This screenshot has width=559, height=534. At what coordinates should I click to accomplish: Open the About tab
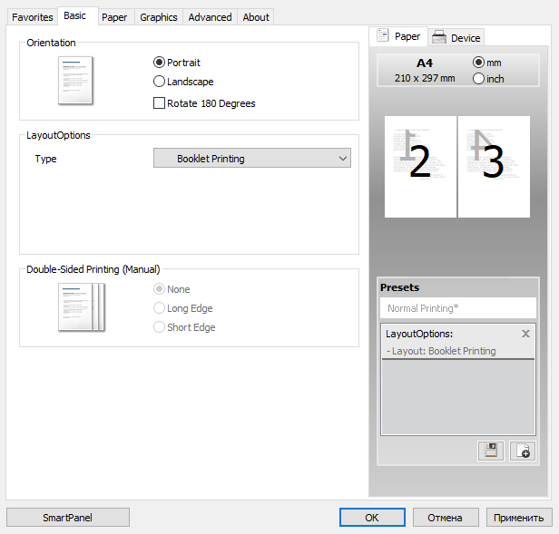click(256, 17)
